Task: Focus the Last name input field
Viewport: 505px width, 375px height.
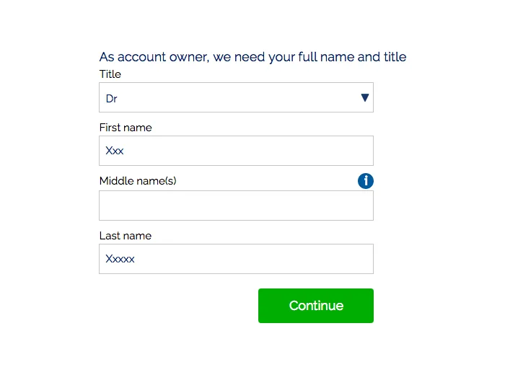Action: point(236,259)
